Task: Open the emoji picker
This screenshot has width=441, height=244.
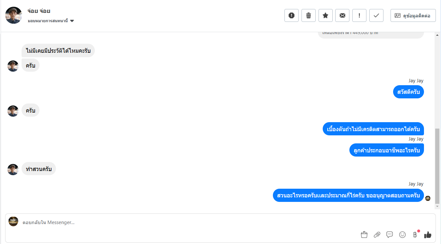Action: (402, 235)
